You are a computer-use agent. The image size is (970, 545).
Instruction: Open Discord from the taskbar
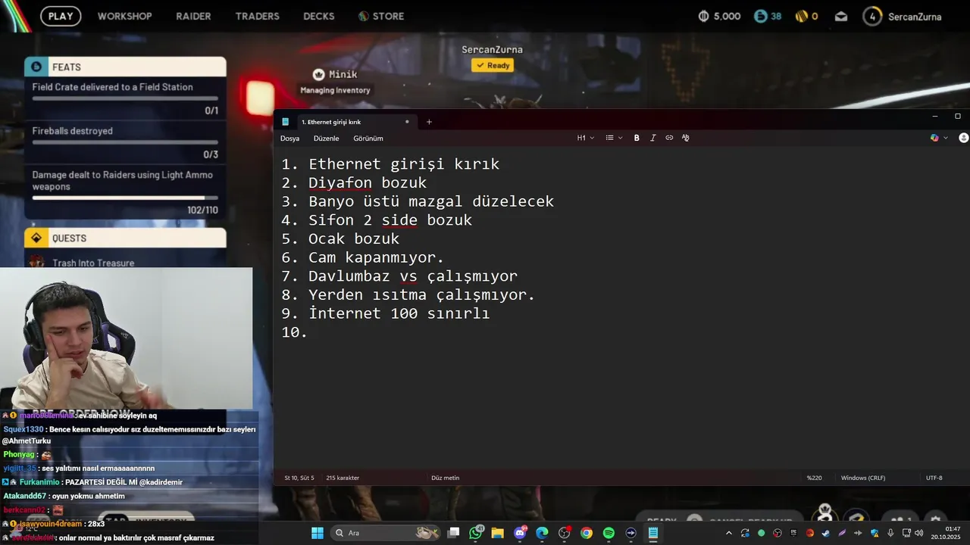tap(520, 533)
